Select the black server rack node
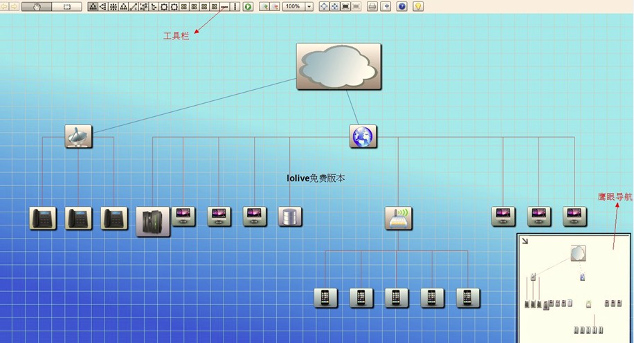The height and width of the screenshot is (343, 634). [x=153, y=221]
